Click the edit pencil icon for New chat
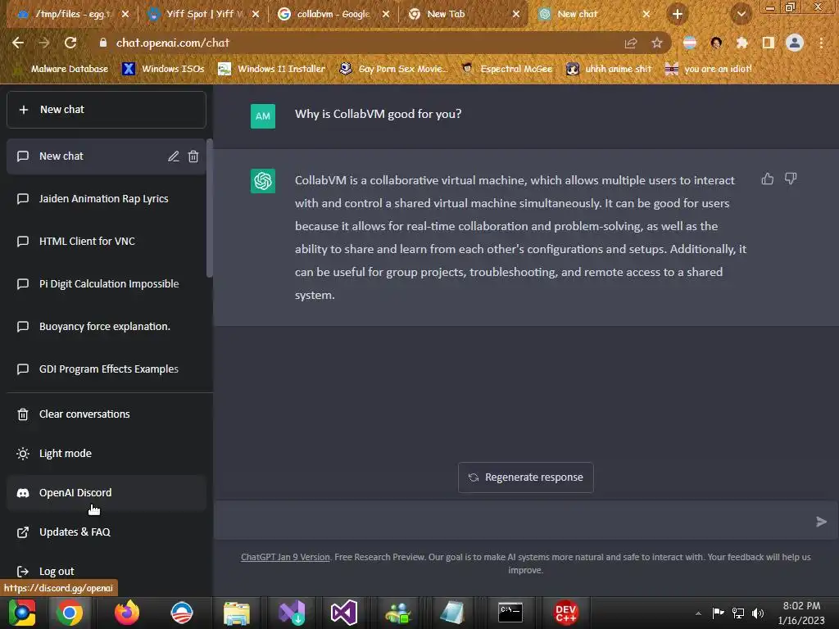 (174, 156)
